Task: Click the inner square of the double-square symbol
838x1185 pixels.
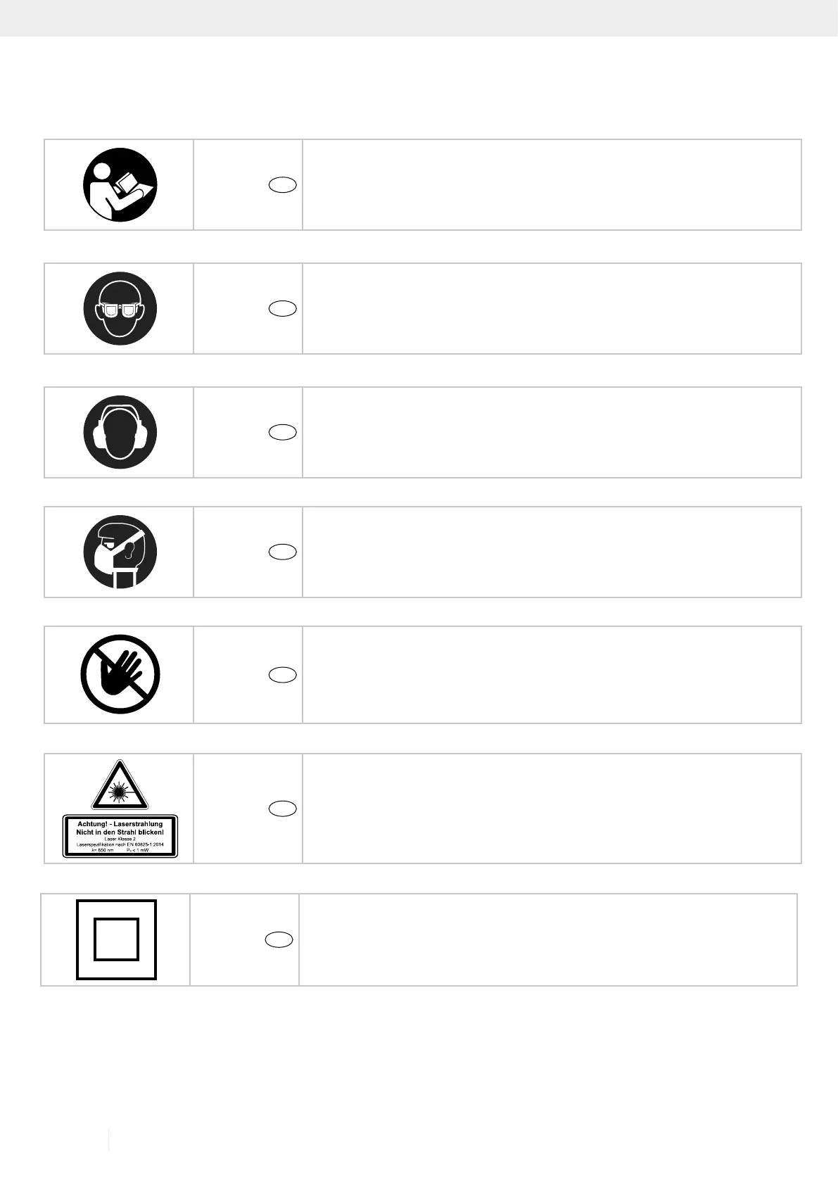Action: coord(116,939)
